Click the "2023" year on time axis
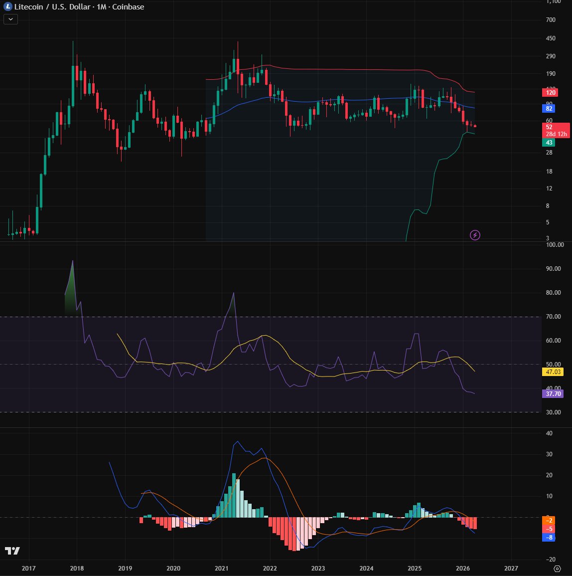 (x=318, y=569)
